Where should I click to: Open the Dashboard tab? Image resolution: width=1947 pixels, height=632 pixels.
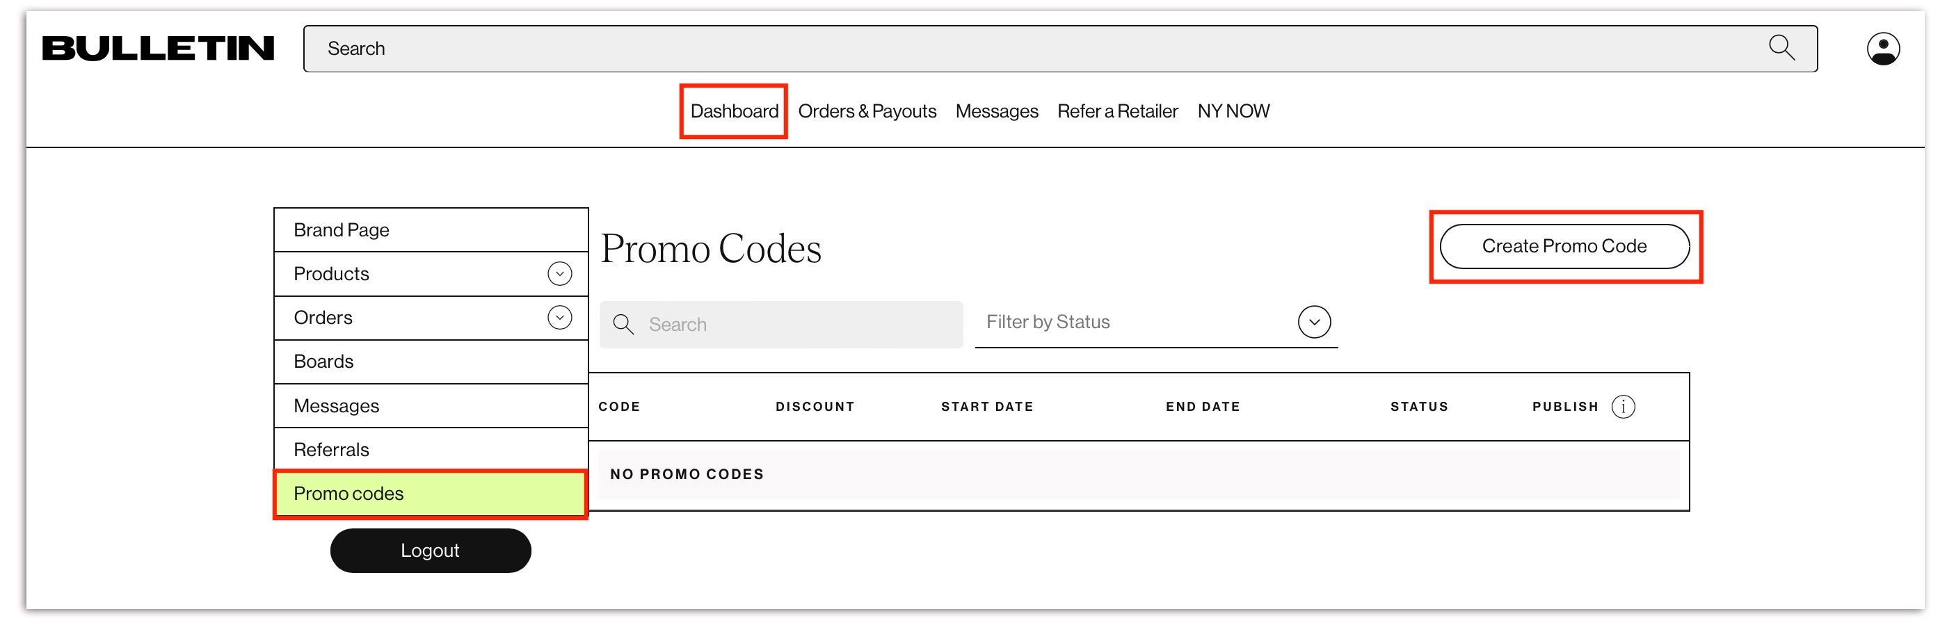click(733, 112)
